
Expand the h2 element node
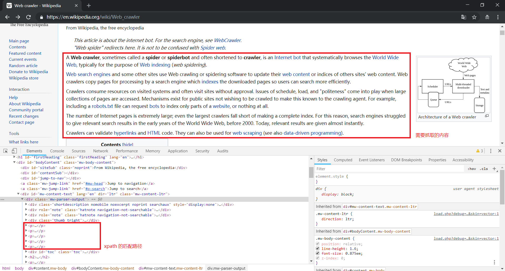point(26,257)
